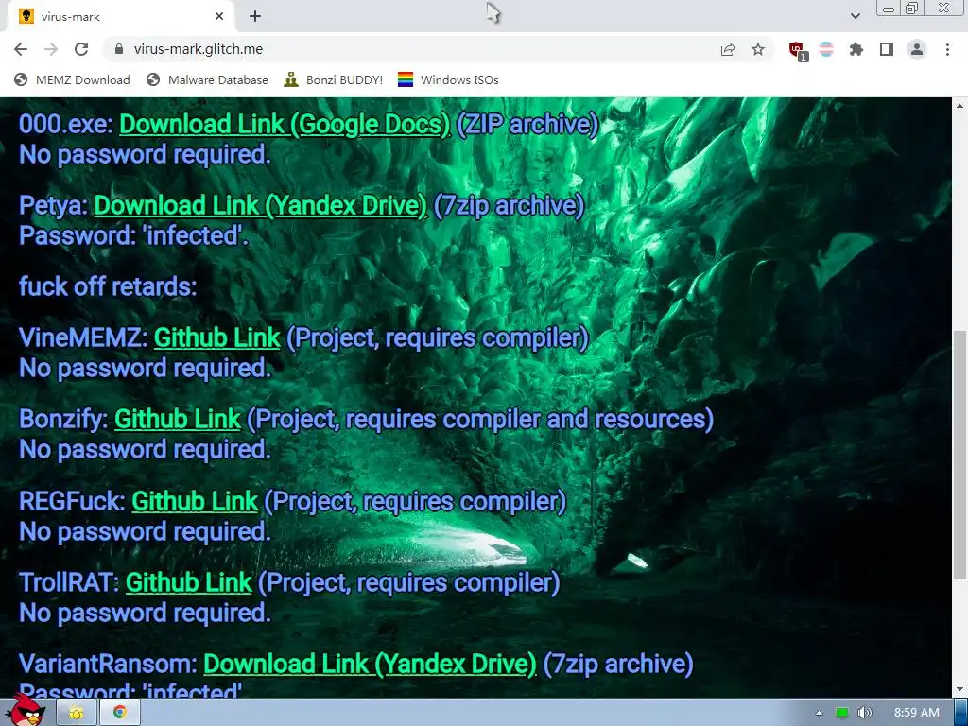Click '(Project, requires compiler and resources)' text

pos(480,419)
